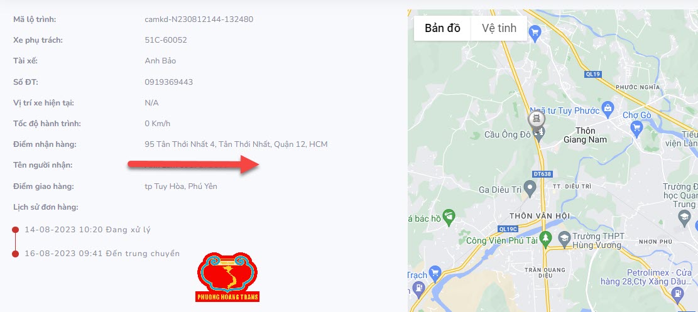Click the Ngã tư Tuy Phước shopping bag icon
This screenshot has height=312, width=698.
pos(607,107)
